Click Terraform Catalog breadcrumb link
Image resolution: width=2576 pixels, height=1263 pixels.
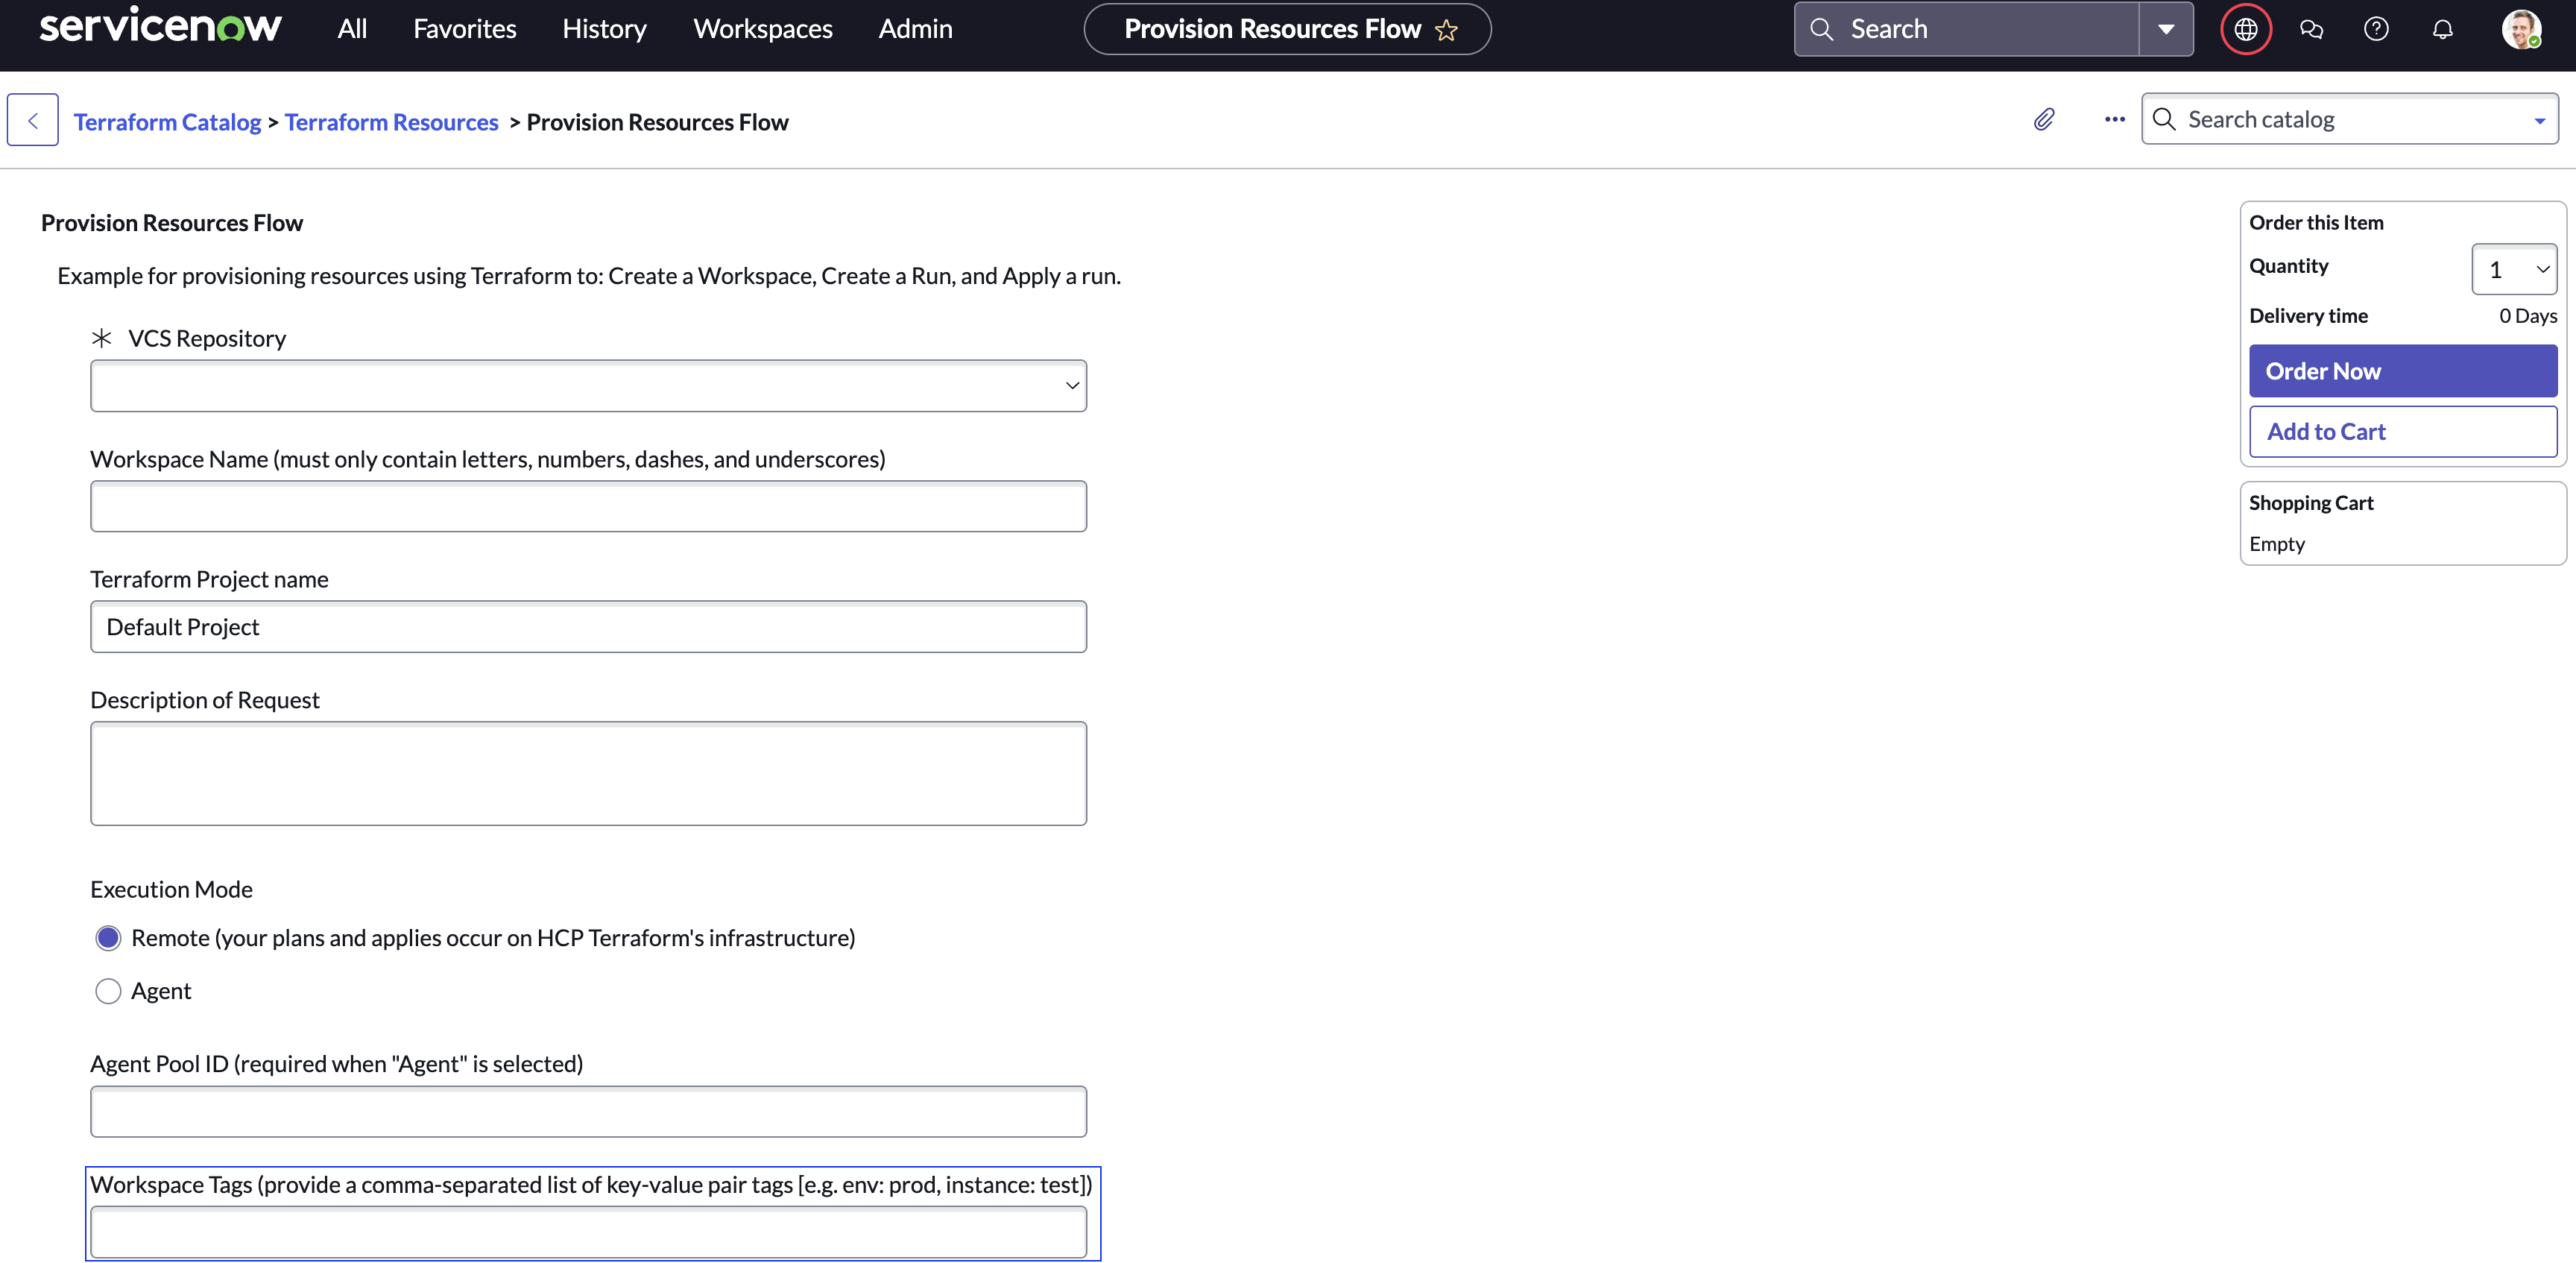(x=167, y=122)
